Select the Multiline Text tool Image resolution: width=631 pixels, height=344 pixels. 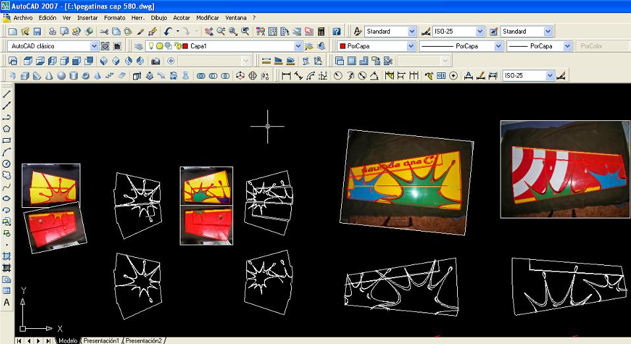[x=7, y=303]
